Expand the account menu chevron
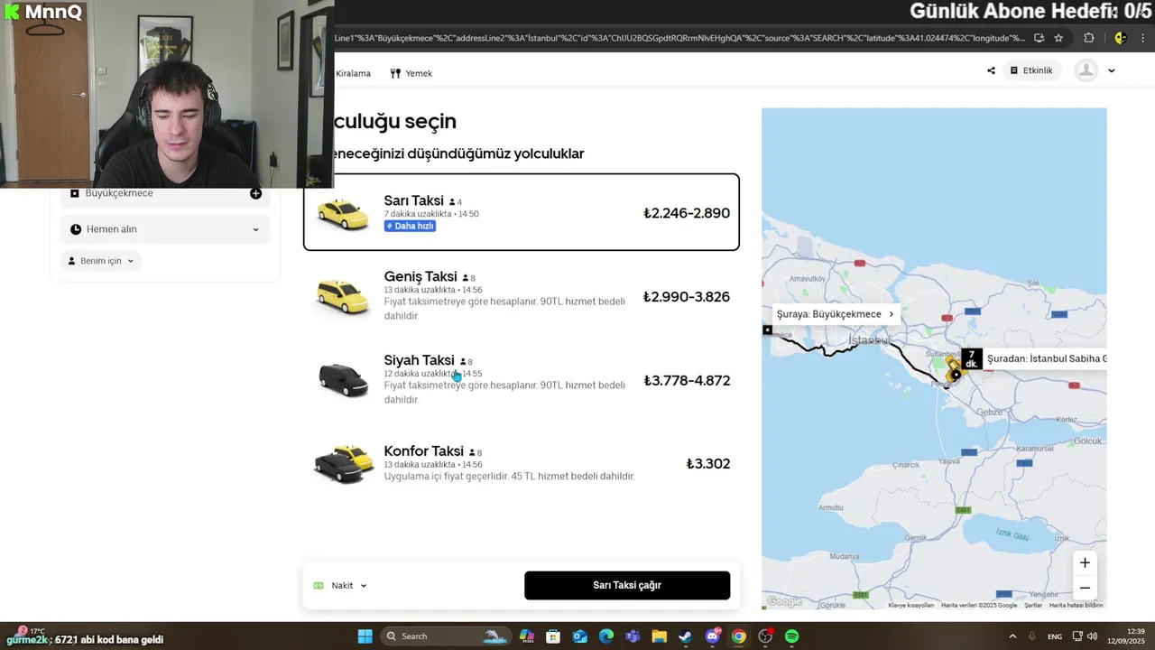Viewport: 1155px width, 650px height. [x=1111, y=70]
